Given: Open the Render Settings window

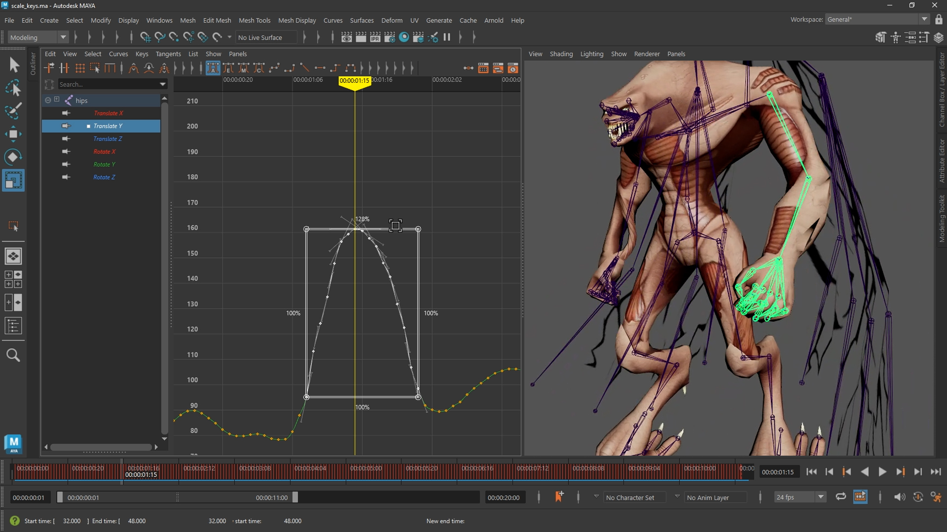Looking at the screenshot, I should [390, 37].
